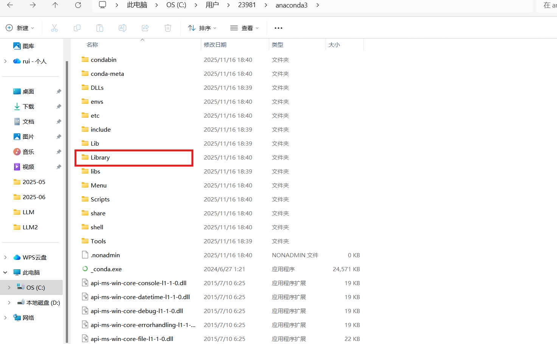Click 23981 breadcrumb in address bar

tap(247, 5)
